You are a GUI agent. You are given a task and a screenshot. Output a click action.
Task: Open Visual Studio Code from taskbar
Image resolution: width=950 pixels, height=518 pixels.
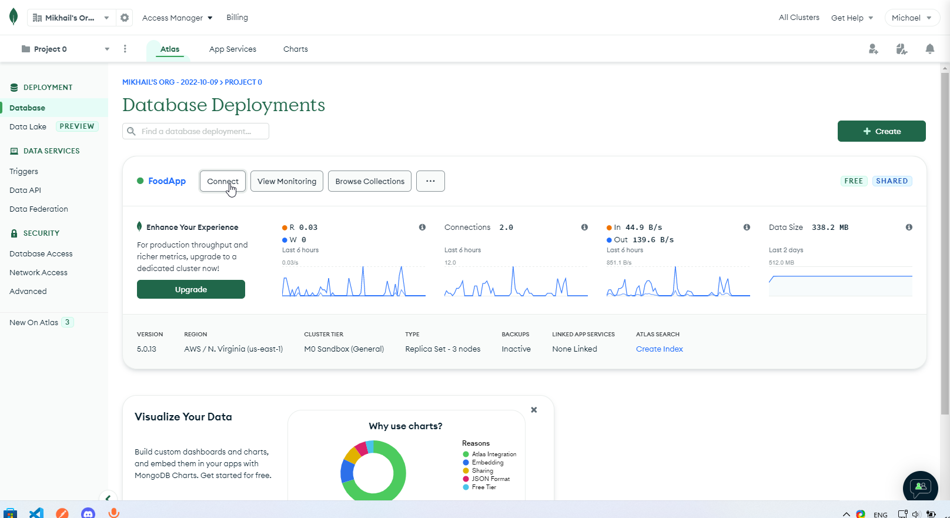click(x=36, y=513)
